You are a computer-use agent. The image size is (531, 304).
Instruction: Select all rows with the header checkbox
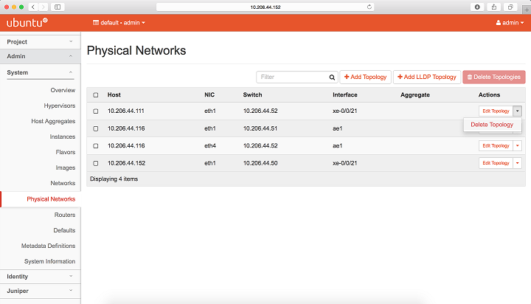coord(96,95)
